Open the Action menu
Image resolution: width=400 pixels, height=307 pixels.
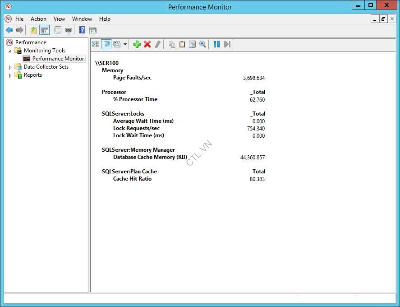click(38, 19)
